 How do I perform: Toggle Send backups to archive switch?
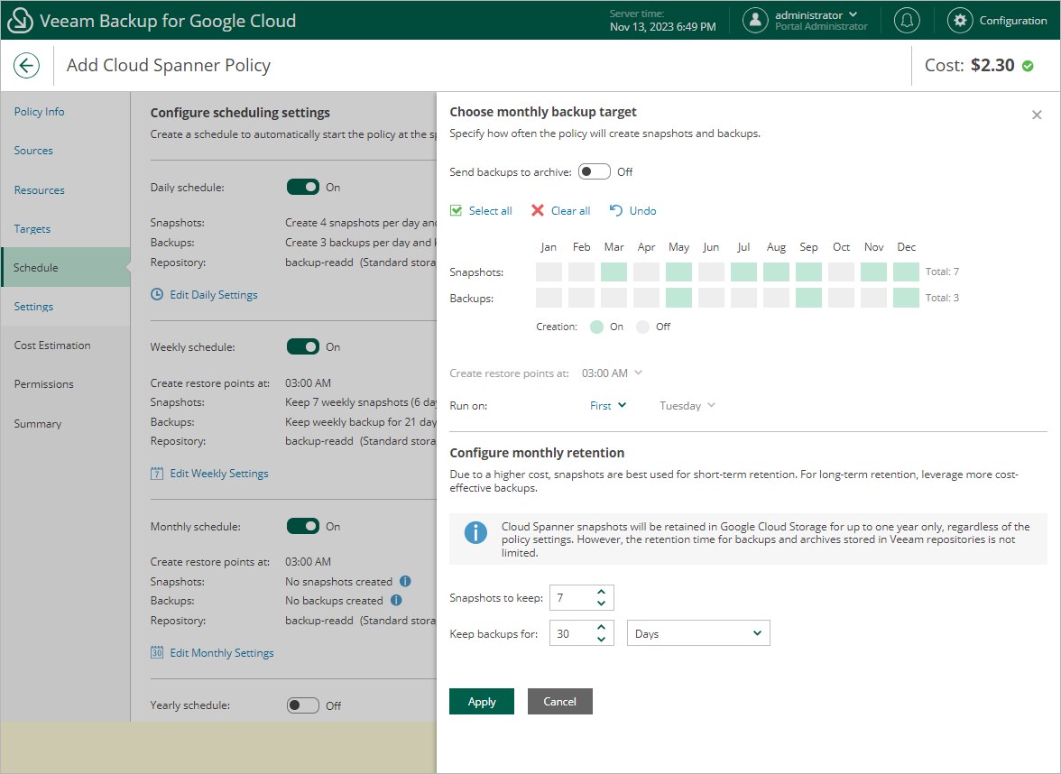594,171
